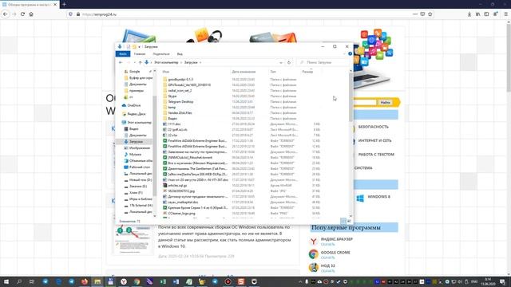Select Этот компьютер in the navigation pane
This screenshot has height=287, width=511.
139,122
